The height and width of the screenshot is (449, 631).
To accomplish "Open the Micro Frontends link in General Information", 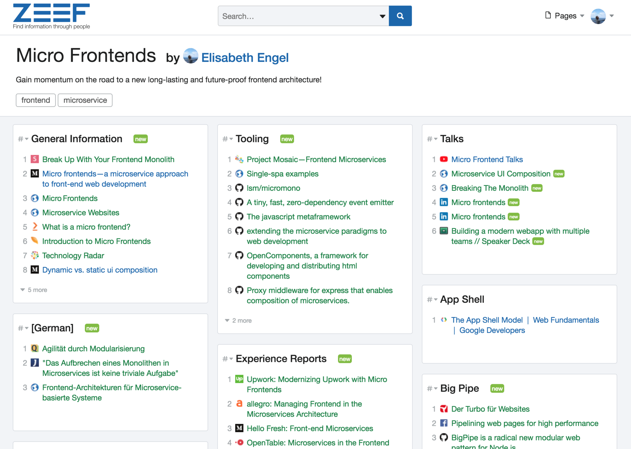I will click(x=70, y=198).
